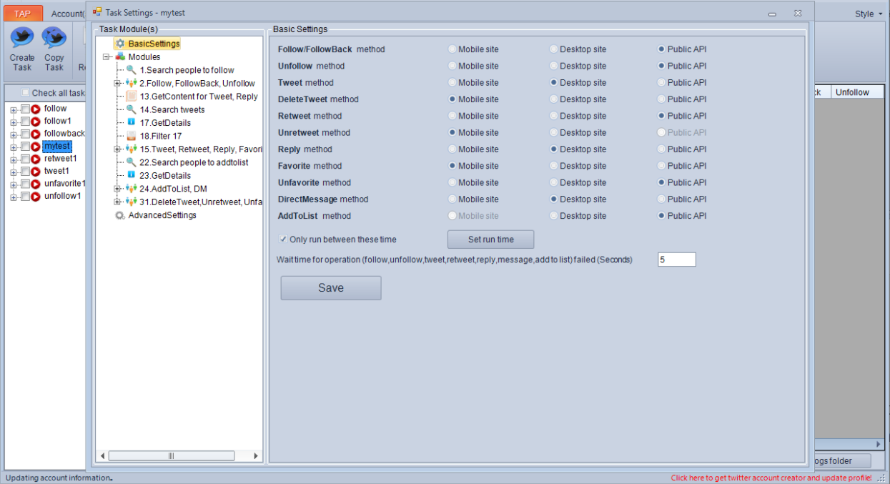Select Mobile site for Retweet method

point(453,116)
